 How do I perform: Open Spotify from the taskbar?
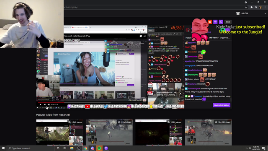point(99,148)
